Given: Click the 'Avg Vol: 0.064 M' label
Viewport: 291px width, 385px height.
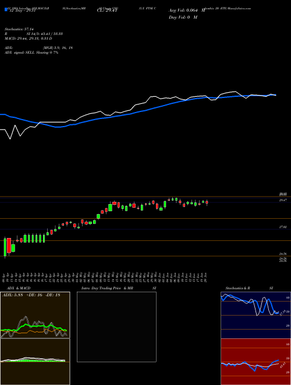Looking at the screenshot, I should (187, 10).
